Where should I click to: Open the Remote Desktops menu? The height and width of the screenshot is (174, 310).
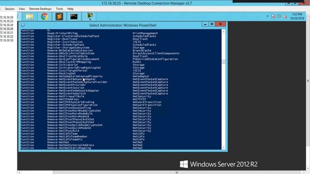coord(40,9)
